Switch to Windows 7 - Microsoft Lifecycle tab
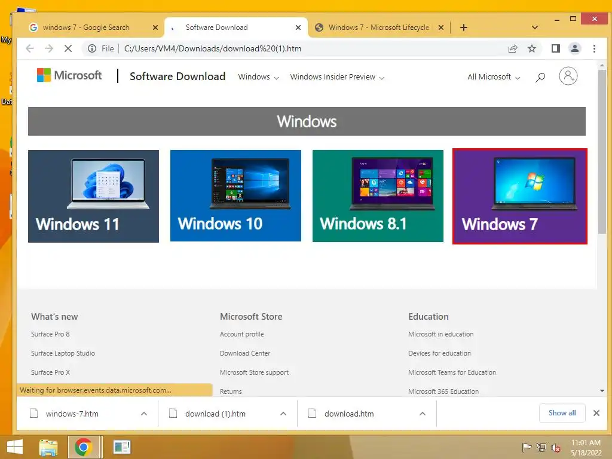612x459 pixels. click(378, 27)
